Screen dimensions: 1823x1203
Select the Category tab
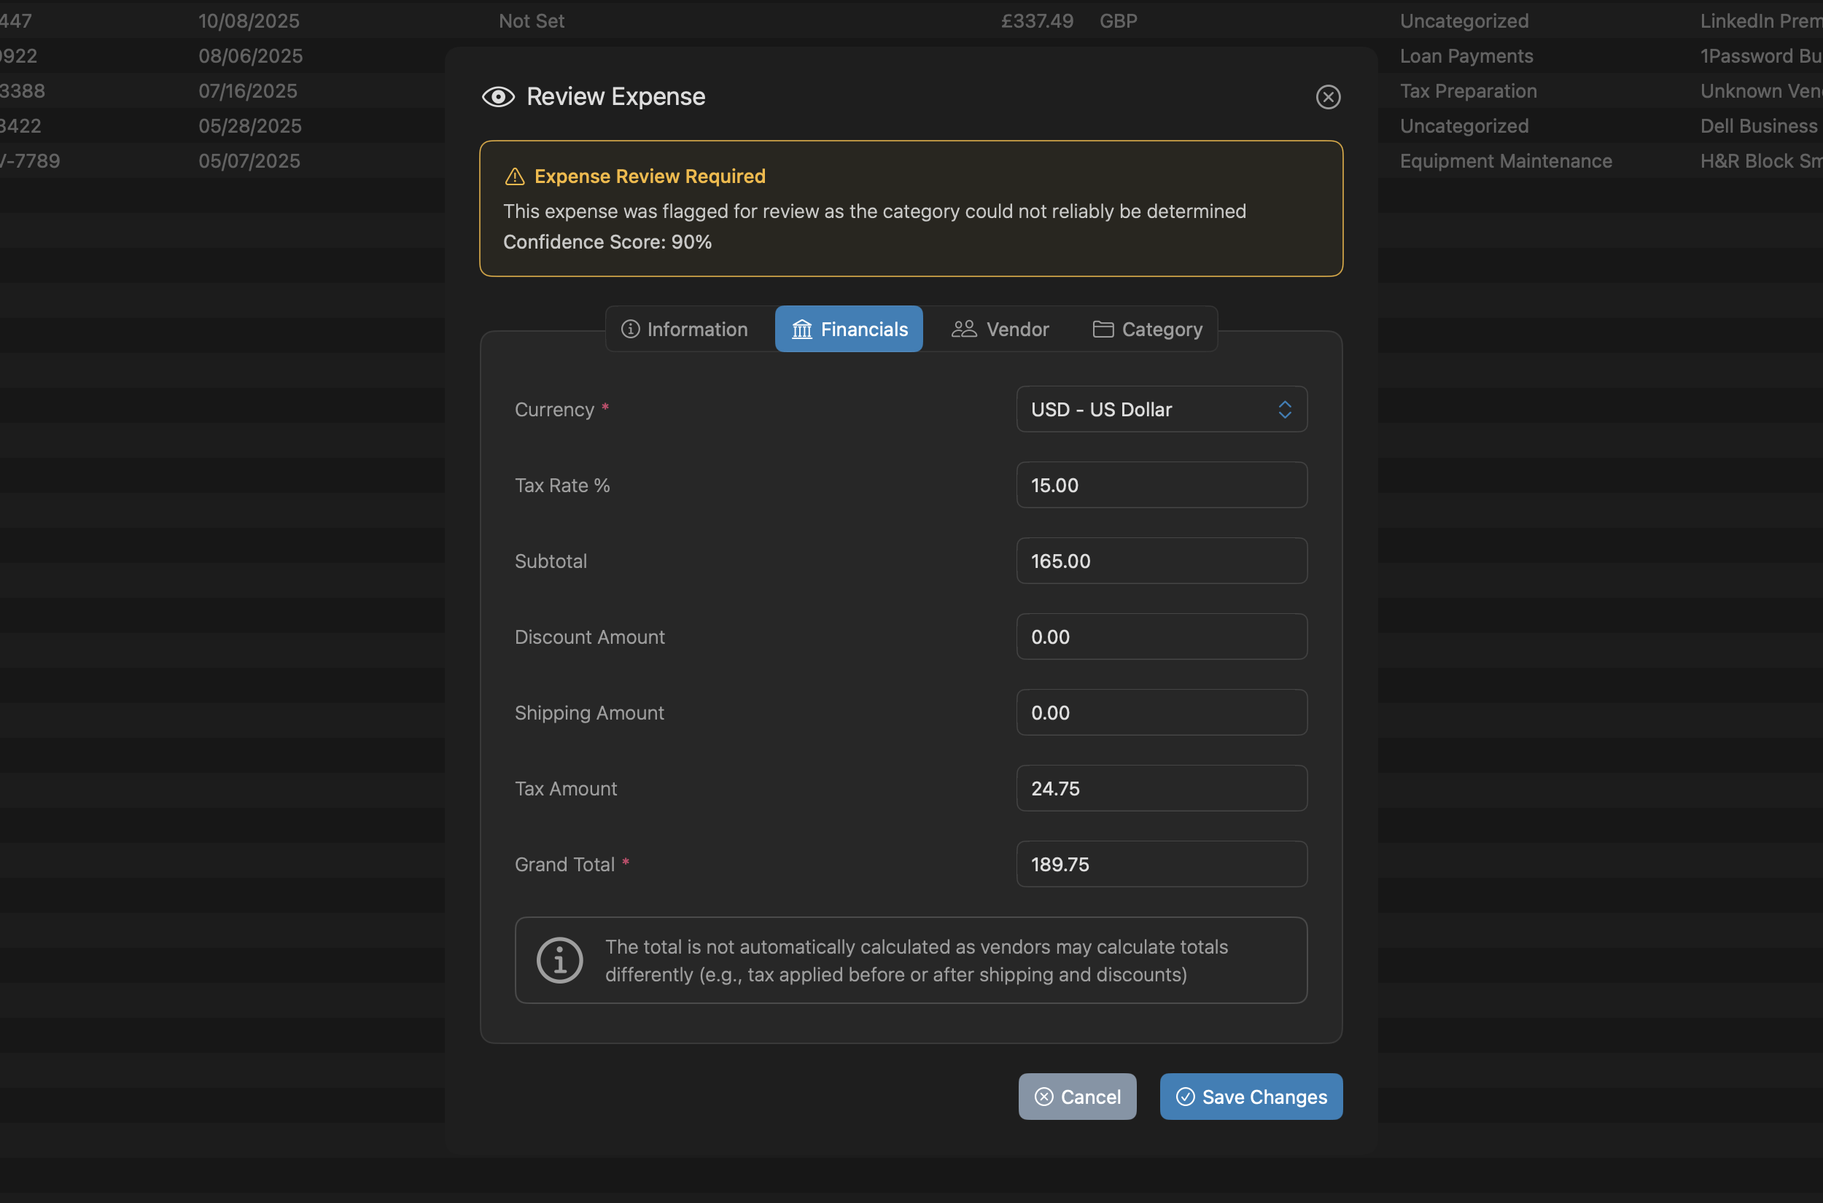coord(1147,329)
